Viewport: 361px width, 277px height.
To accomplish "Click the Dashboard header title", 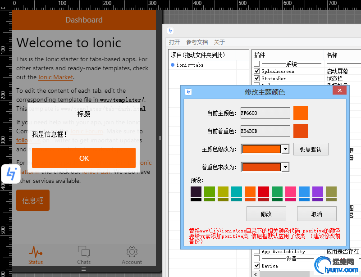I will click(84, 20).
